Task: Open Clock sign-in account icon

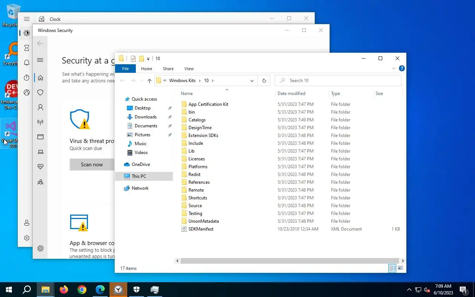Action: pyautogui.click(x=27, y=223)
